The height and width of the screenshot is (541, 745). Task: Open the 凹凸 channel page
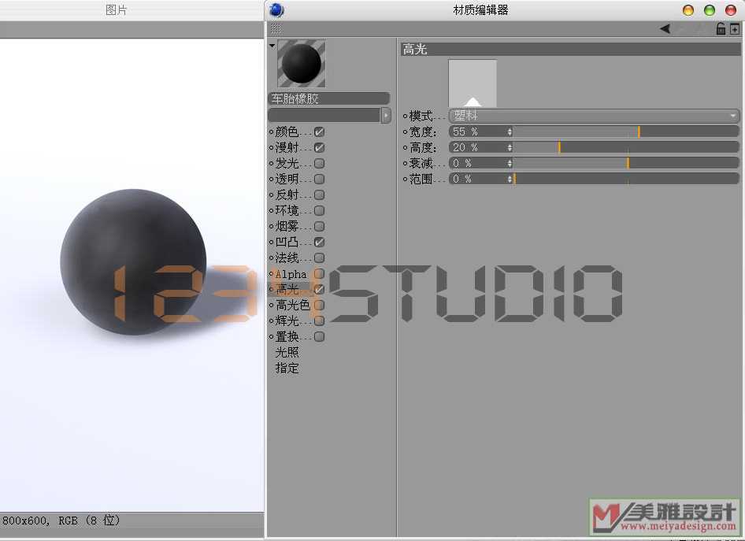pyautogui.click(x=287, y=242)
